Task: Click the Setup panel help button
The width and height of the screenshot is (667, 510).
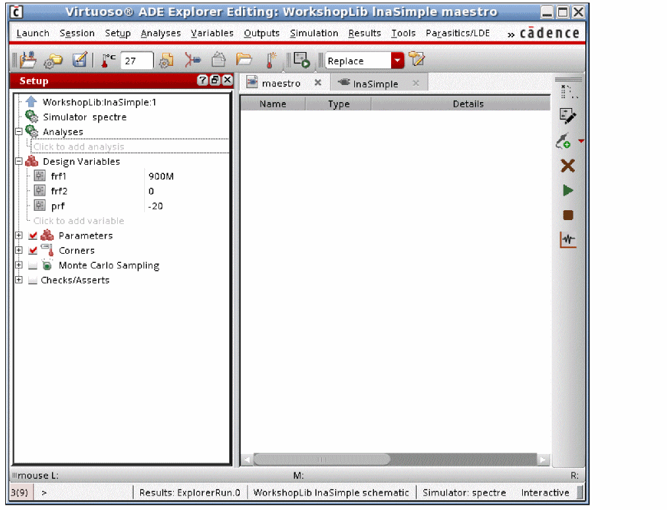Action: point(203,80)
